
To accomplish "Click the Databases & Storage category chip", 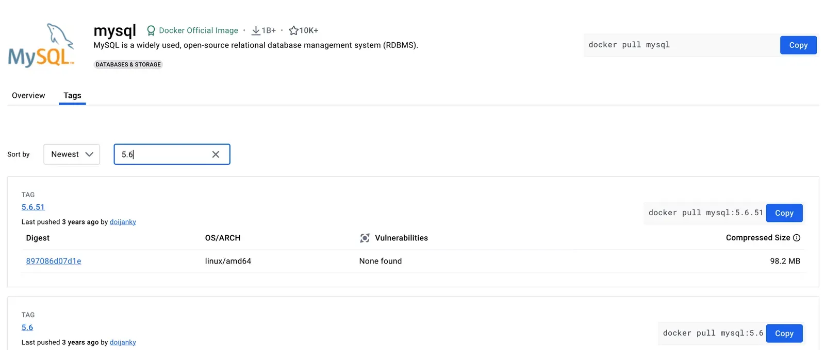I will point(128,64).
